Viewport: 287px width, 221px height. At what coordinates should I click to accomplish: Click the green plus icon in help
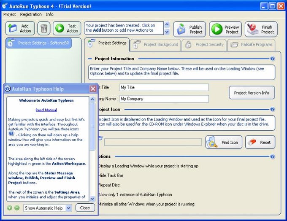(x=10, y=208)
